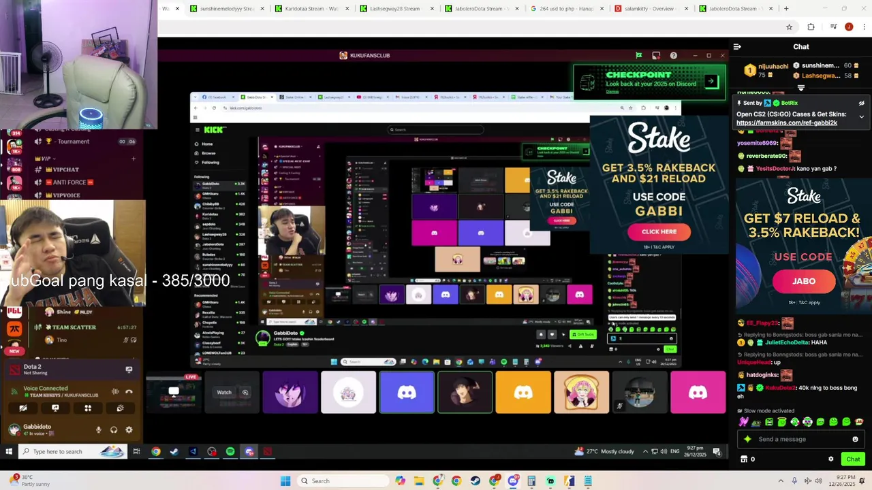The height and width of the screenshot is (490, 872).
Task: Open system volume control
Action: 819,481
